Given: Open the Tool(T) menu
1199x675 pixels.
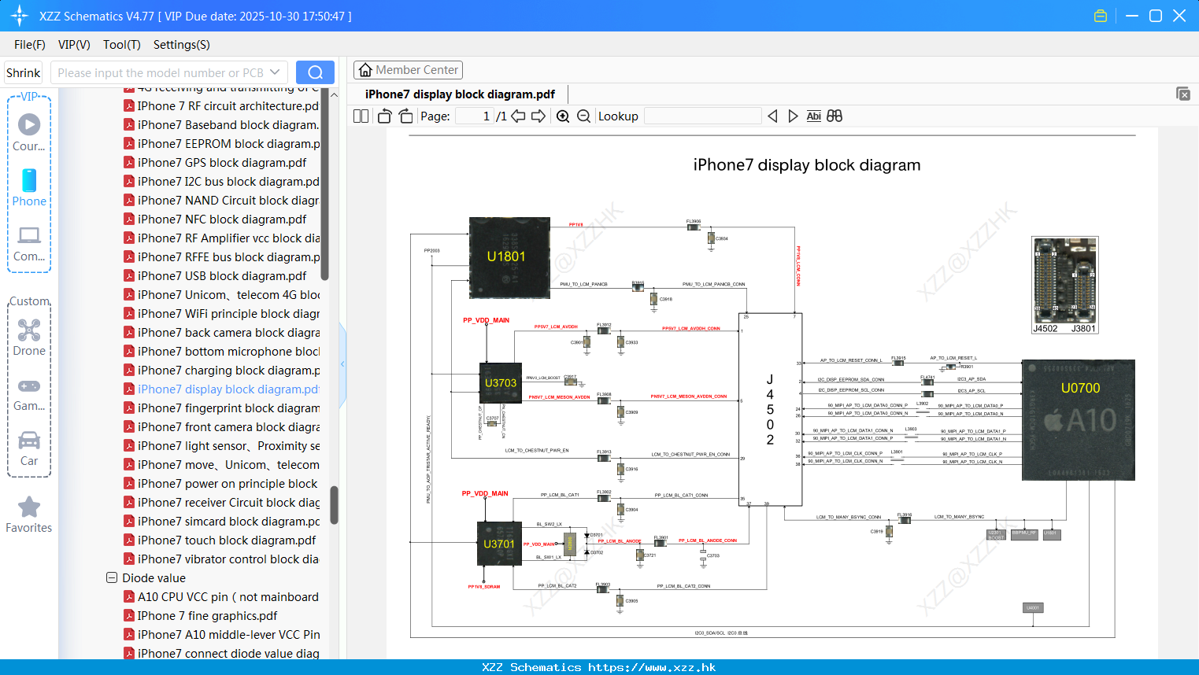Looking at the screenshot, I should click(122, 45).
